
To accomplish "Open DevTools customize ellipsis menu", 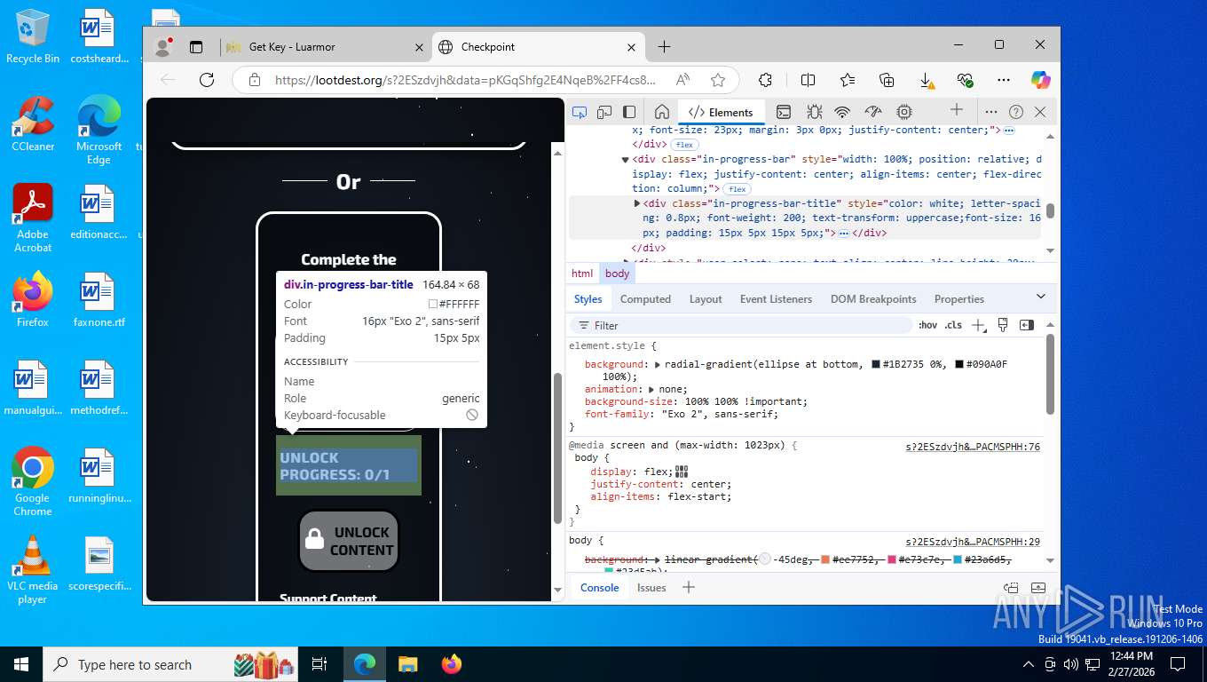I will [991, 112].
